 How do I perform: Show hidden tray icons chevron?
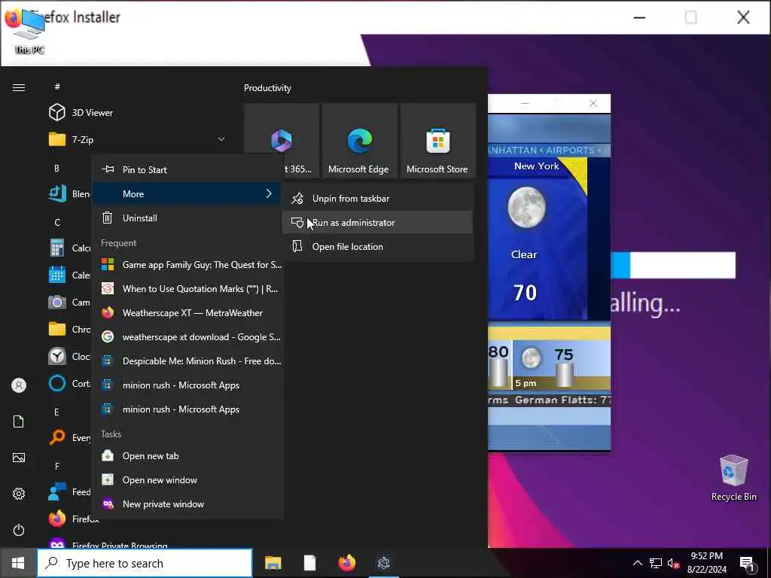pos(637,563)
